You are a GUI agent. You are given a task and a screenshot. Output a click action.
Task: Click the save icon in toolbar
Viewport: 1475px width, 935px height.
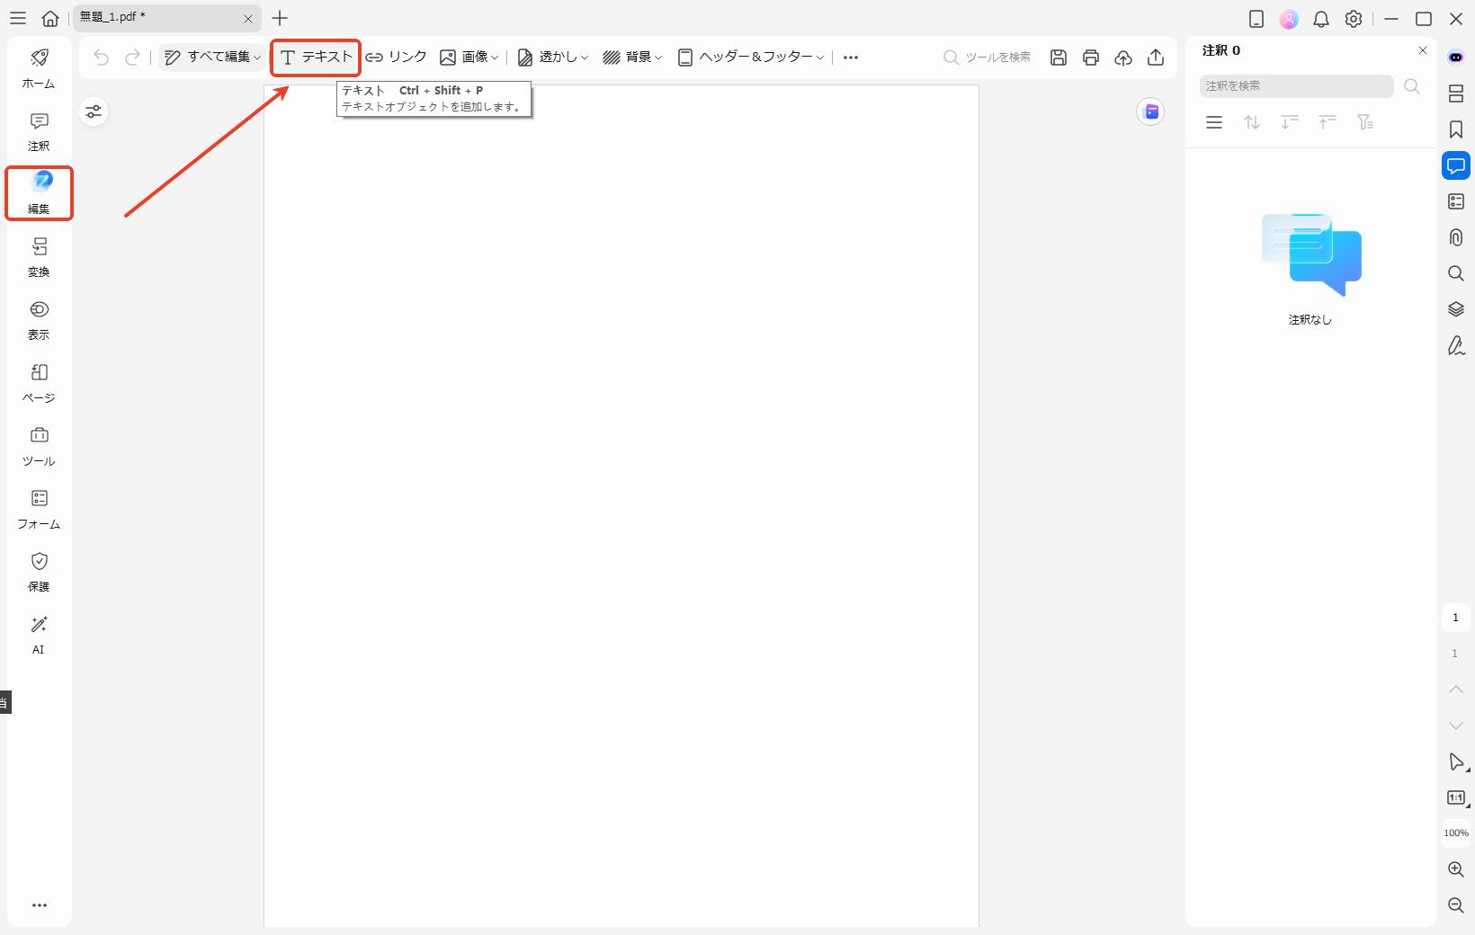point(1059,58)
